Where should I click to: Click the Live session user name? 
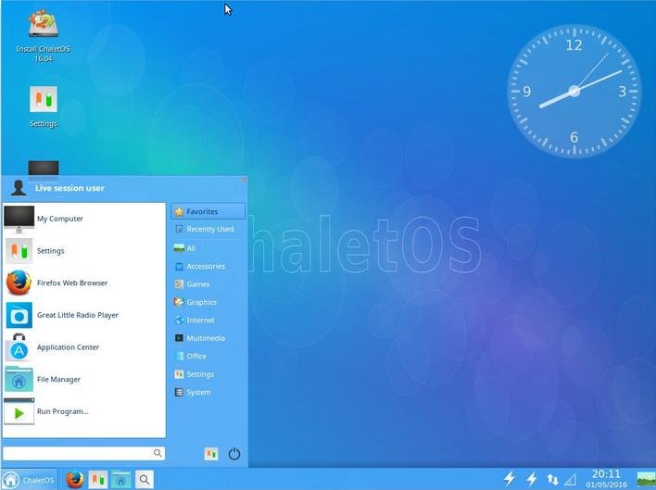(69, 188)
